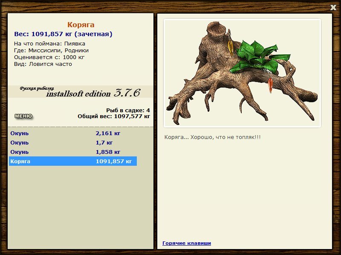Close the window with the X button
The image size is (341, 255).
[x=333, y=8]
